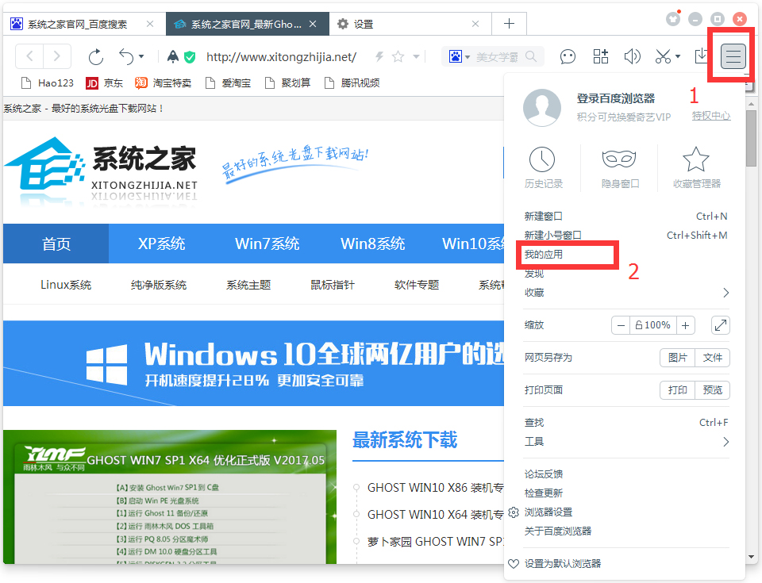Decrease zoom with the minus button
This screenshot has height=583, width=762.
[x=621, y=325]
